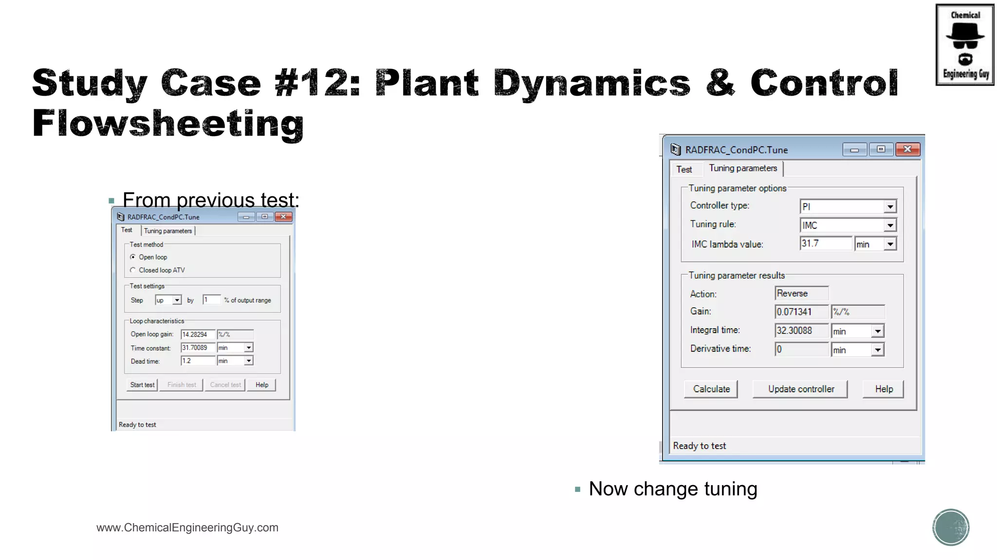This screenshot has width=997, height=560.
Task: Click the Start test button
Action: pyautogui.click(x=142, y=385)
